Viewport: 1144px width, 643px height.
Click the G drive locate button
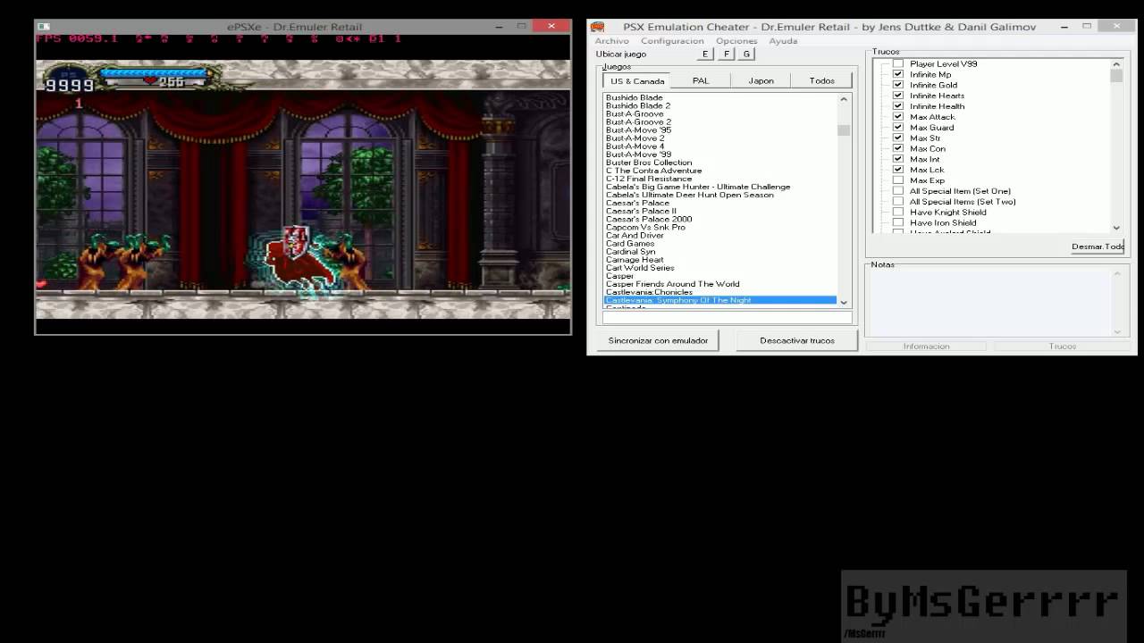[x=746, y=54]
